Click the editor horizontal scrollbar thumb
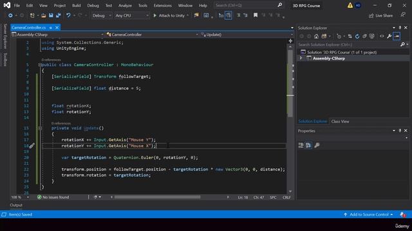Viewport: 412px width, 231px height. pyautogui.click(x=157, y=197)
